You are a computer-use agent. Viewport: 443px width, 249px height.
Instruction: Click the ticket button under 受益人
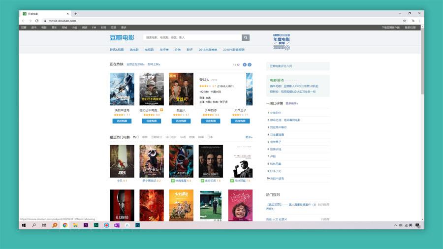pyautogui.click(x=181, y=121)
